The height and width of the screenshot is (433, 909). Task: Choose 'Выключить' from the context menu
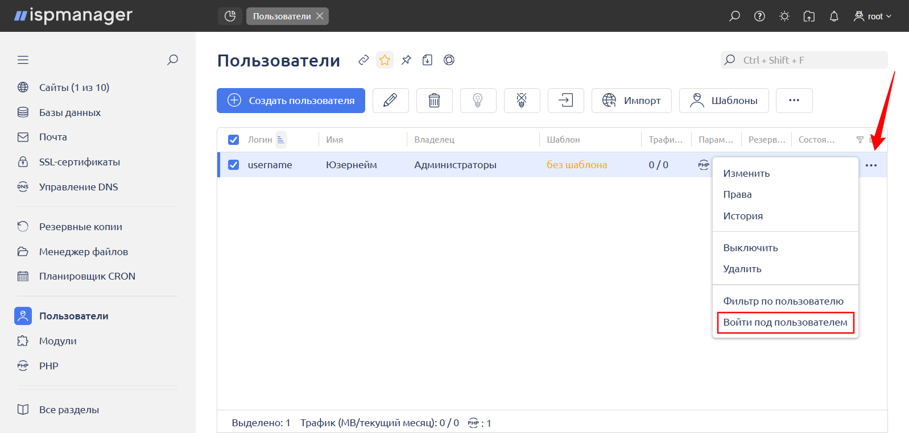pyautogui.click(x=750, y=248)
